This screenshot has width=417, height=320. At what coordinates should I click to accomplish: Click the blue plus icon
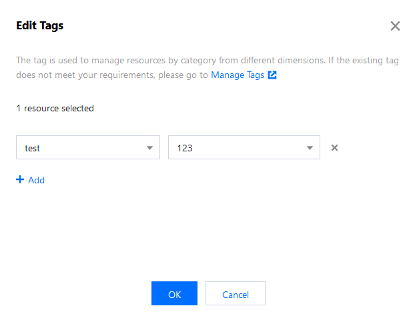[x=20, y=180]
